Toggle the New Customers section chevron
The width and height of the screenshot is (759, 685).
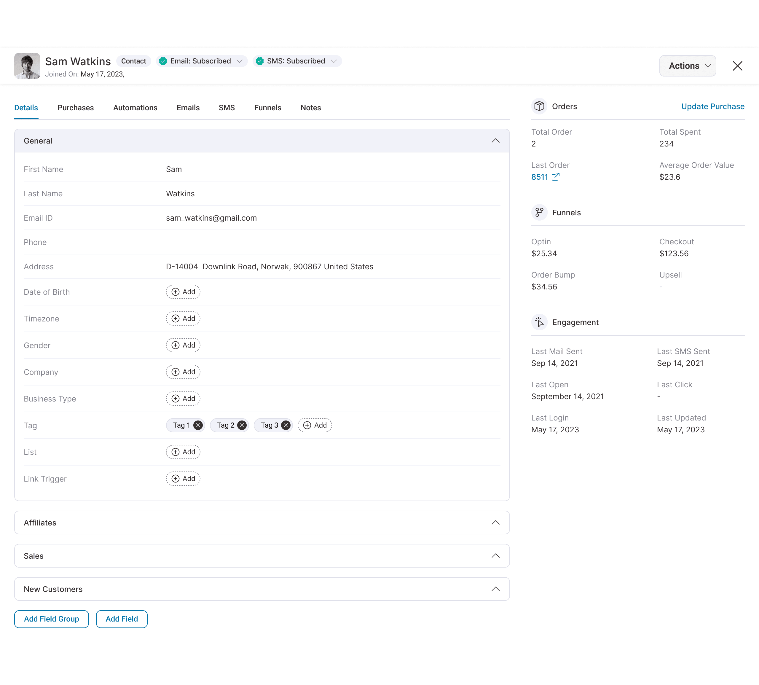coord(495,589)
